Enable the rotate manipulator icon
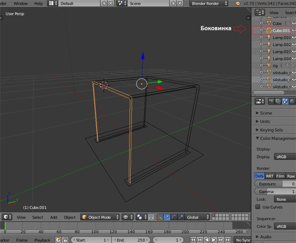 (175, 217)
